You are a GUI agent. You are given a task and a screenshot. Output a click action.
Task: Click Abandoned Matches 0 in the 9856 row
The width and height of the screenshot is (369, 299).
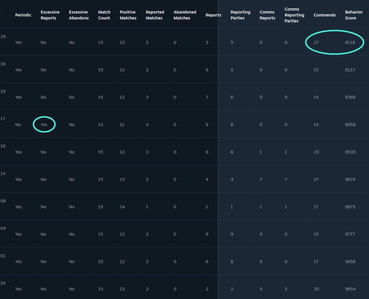click(x=175, y=262)
